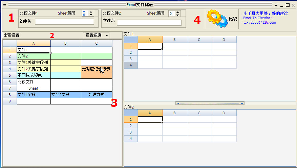Select the 文件2关键字段列 cell

click(34, 69)
